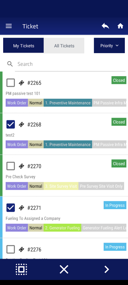Switch to the All Tickets tab
The height and width of the screenshot is (285, 128).
click(64, 46)
